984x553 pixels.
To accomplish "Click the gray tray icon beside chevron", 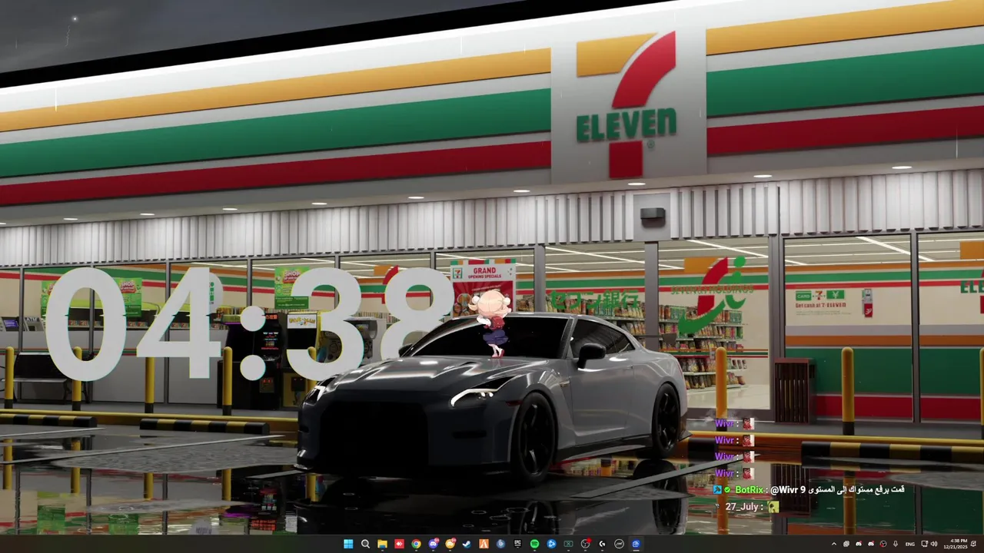I will (x=846, y=544).
